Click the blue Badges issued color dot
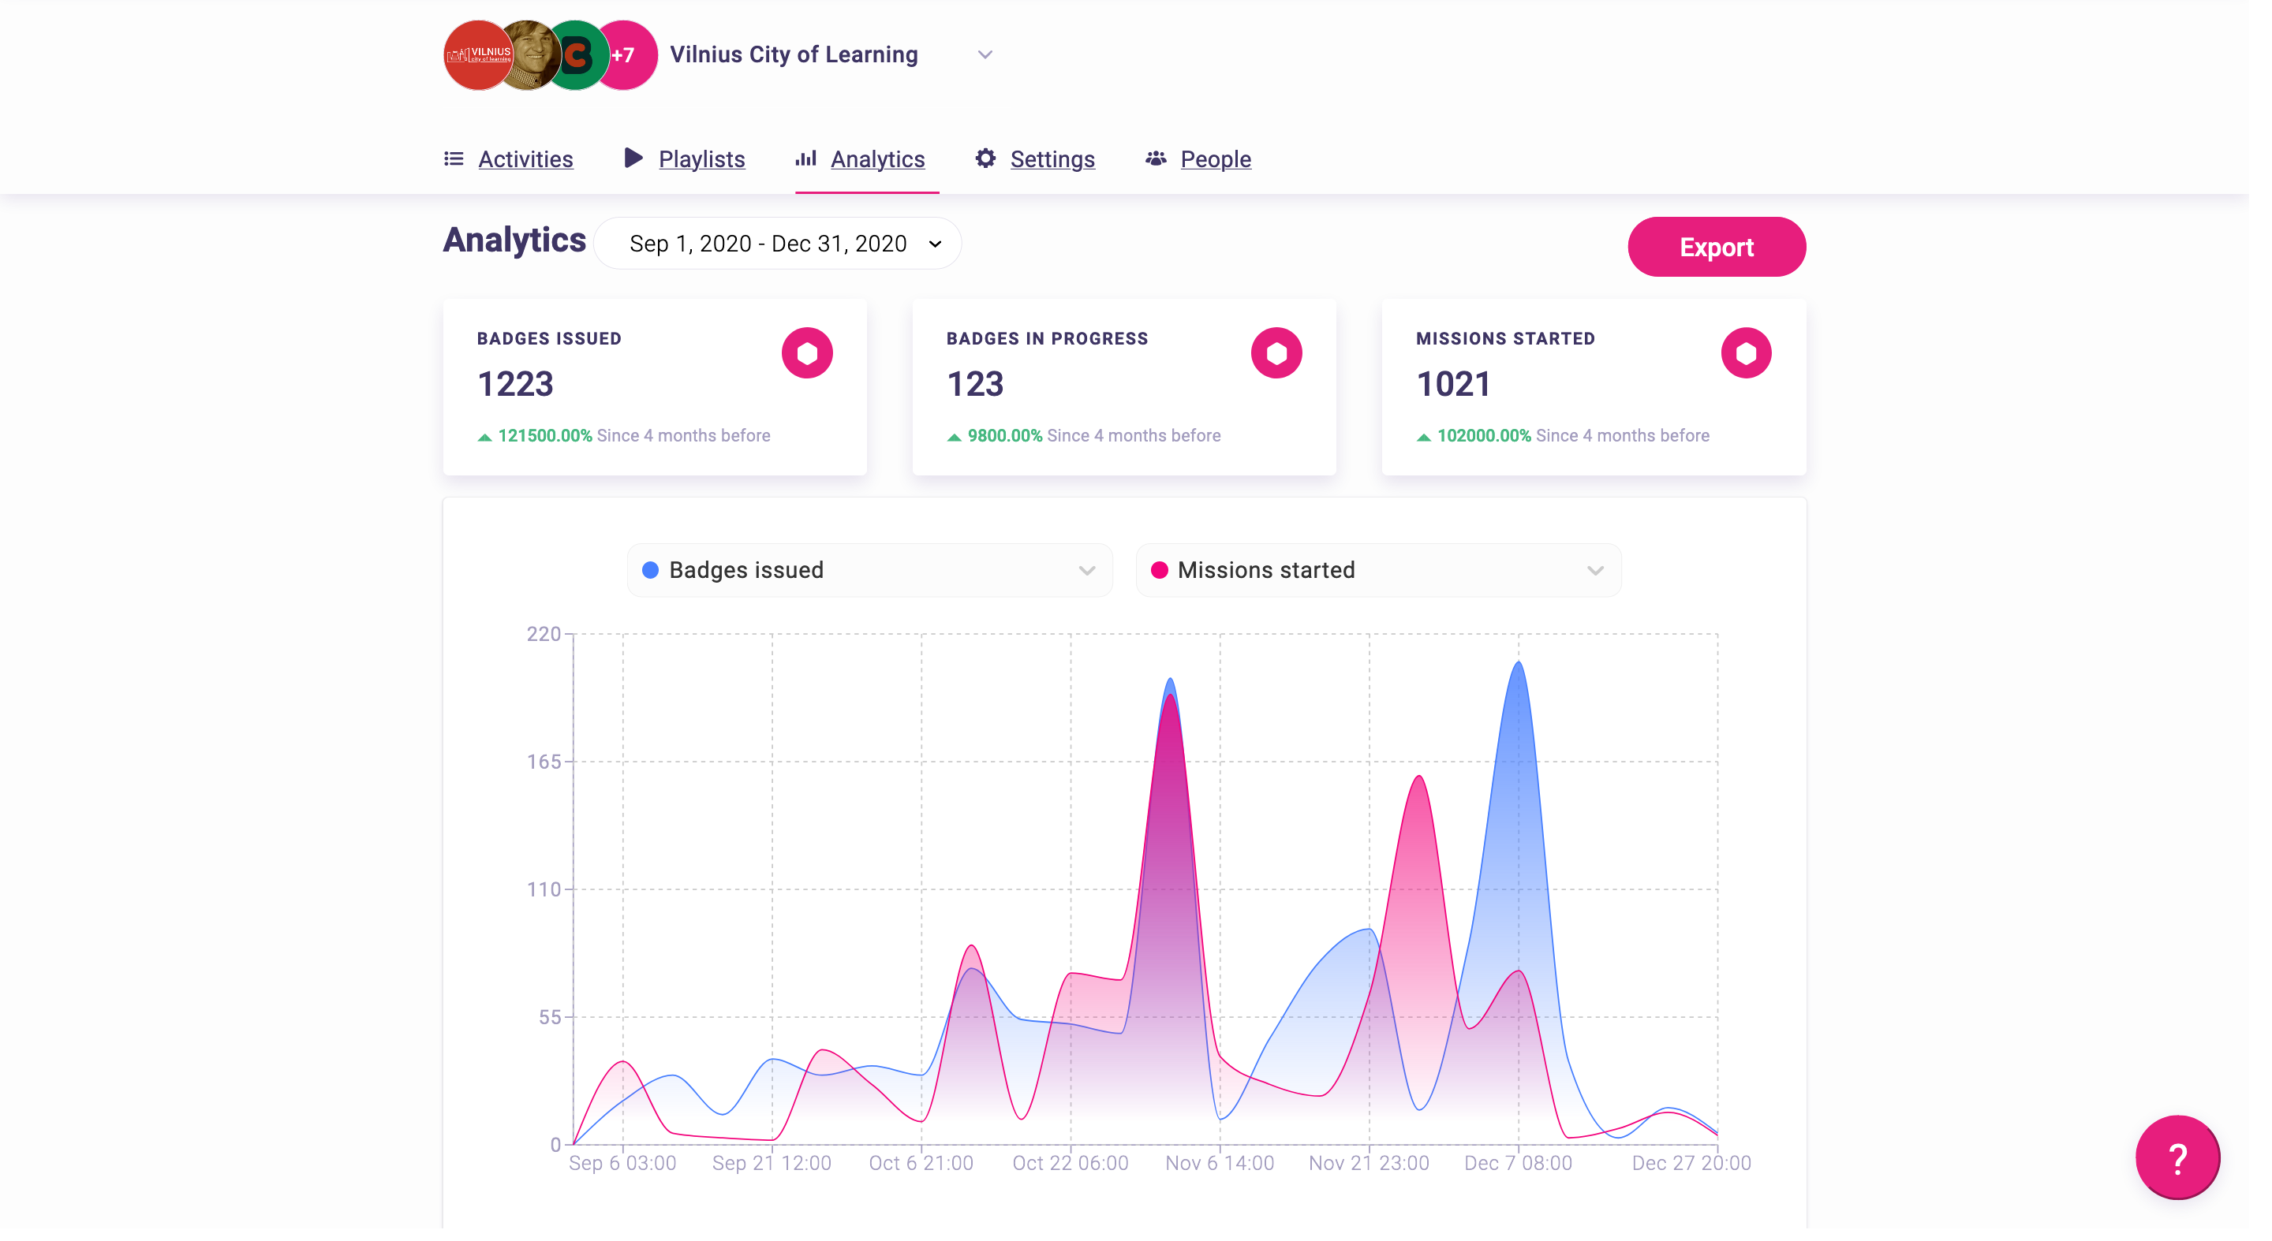Image resolution: width=2272 pixels, height=1241 pixels. point(650,570)
